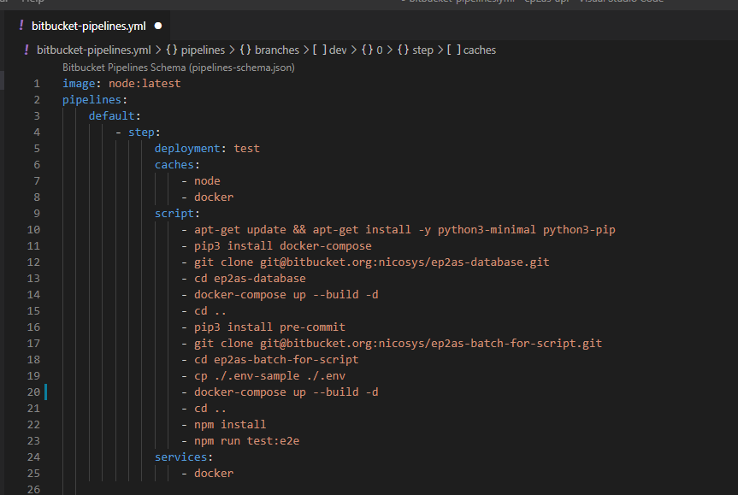This screenshot has height=495, width=738.
Task: Click the unsaved changes dot on the tab
Action: tap(158, 26)
